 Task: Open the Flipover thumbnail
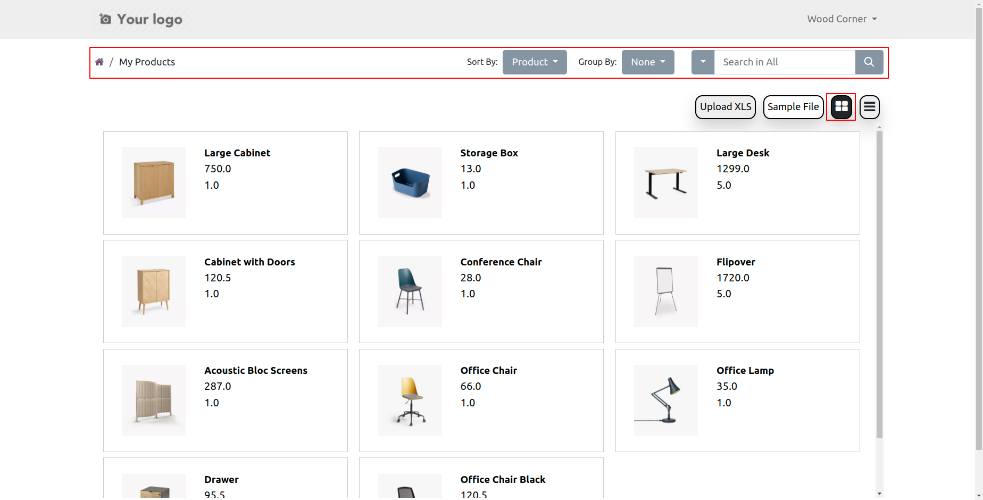click(666, 291)
